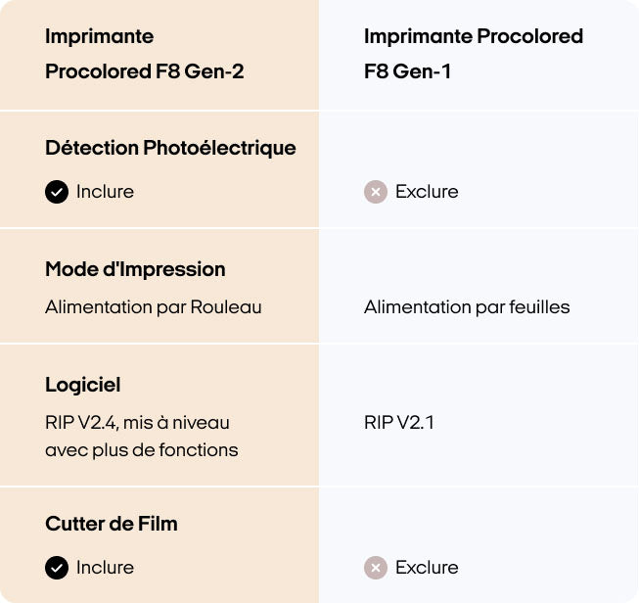Click the 'avec plus de fonctions' text line
This screenshot has width=639, height=603.
pos(142,450)
